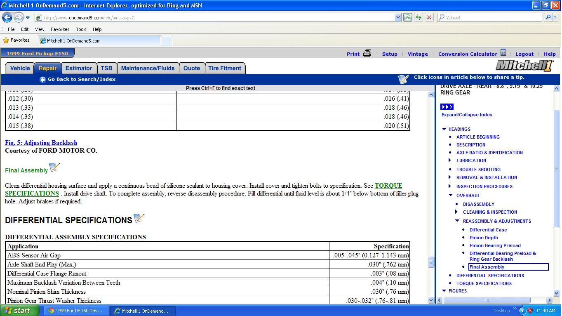The width and height of the screenshot is (562, 316).
Task: Open the Favorites menu
Action: click(60, 29)
